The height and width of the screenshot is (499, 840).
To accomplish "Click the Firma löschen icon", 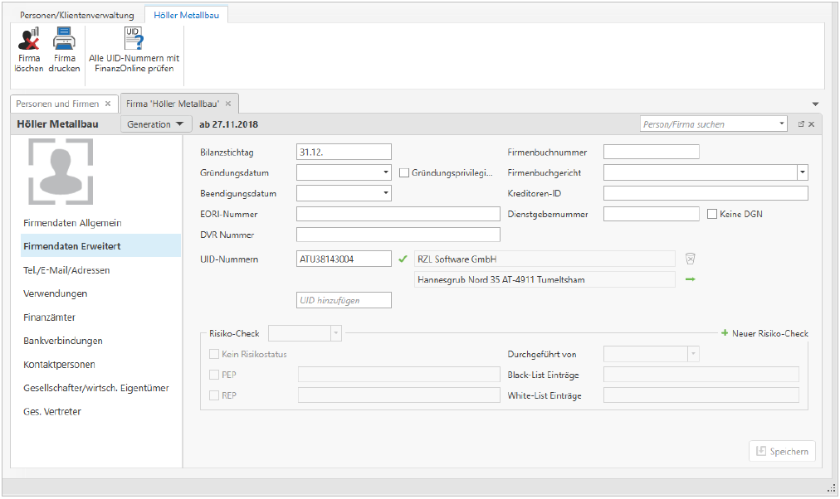I will 28,40.
